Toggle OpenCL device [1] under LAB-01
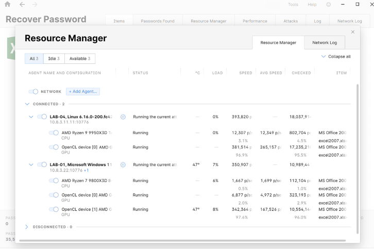The width and height of the screenshot is (374, 249). [x=54, y=210]
